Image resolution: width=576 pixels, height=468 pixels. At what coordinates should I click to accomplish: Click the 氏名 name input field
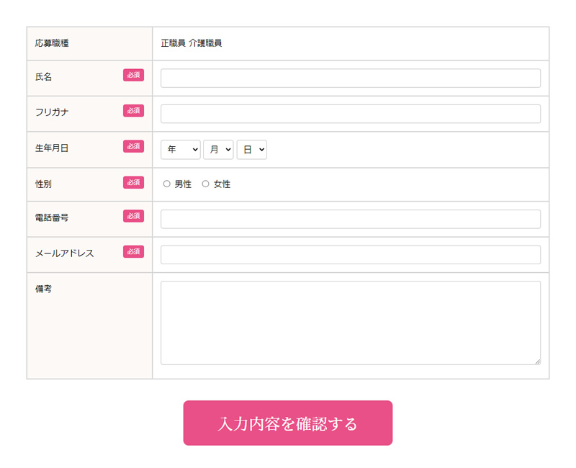pyautogui.click(x=351, y=78)
